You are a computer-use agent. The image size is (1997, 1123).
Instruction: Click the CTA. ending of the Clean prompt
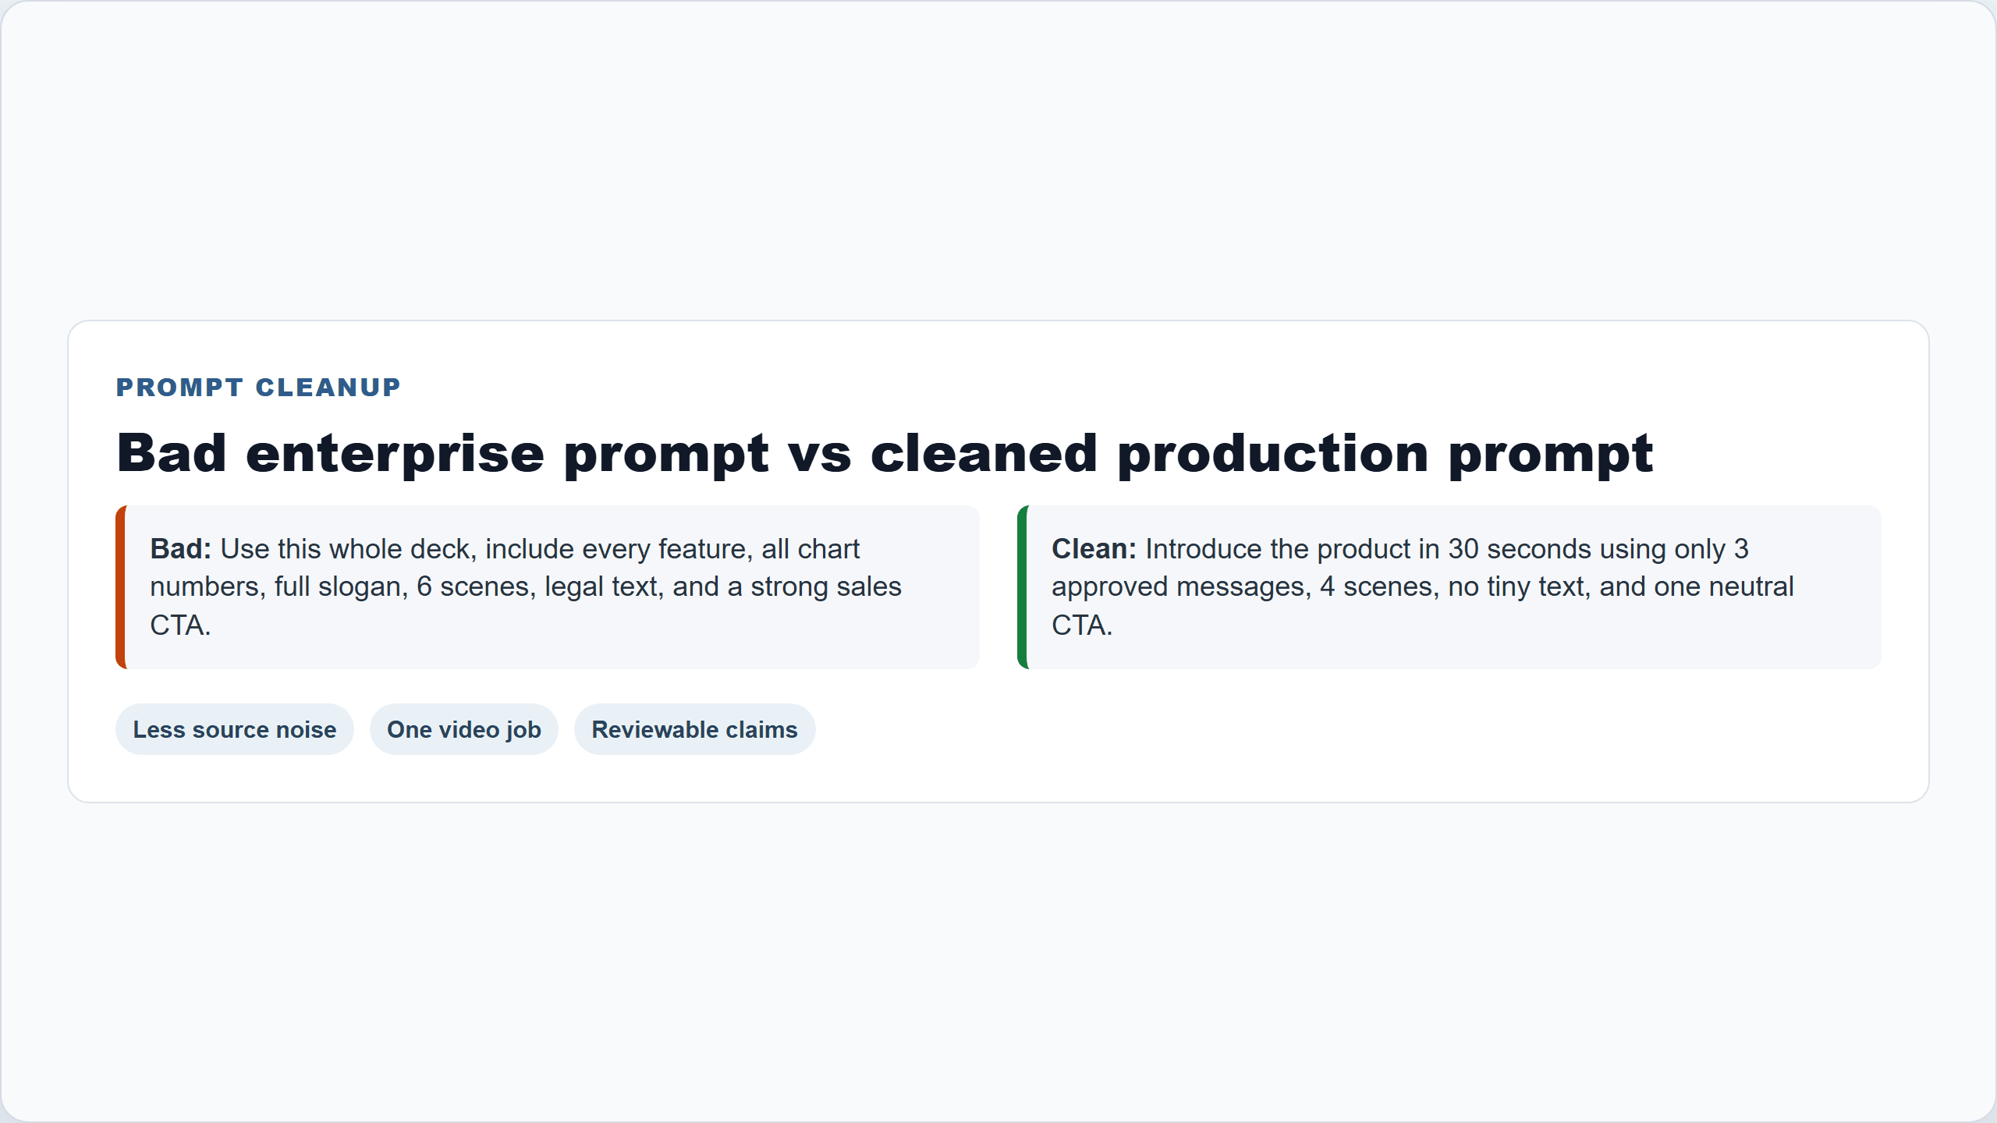click(x=1082, y=625)
